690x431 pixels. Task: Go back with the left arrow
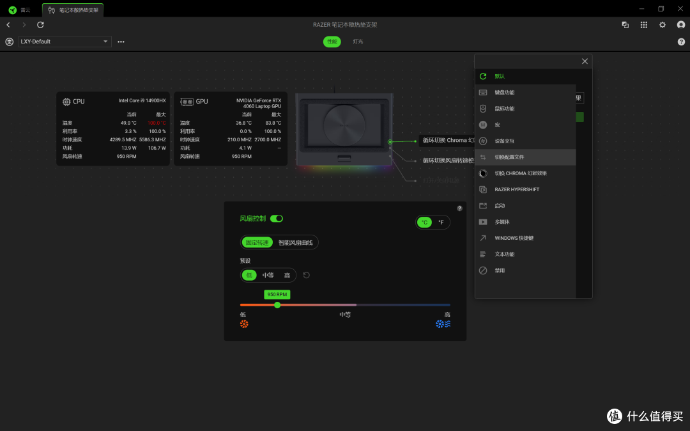point(8,25)
